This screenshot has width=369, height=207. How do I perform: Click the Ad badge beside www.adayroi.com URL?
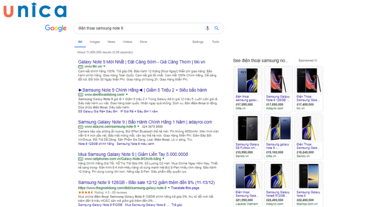(x=80, y=127)
